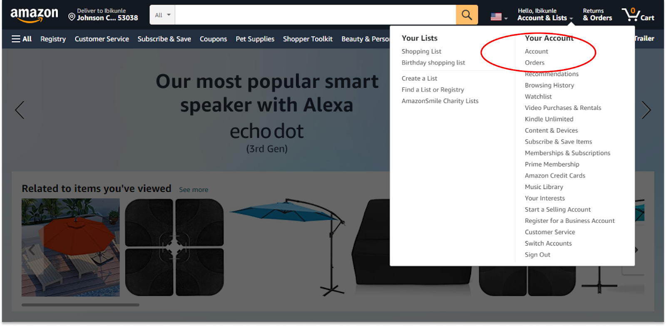Click the related items horizontal scrollbar
Image resolution: width=666 pixels, height=326 pixels.
[80, 305]
